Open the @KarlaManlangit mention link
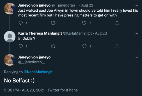142x96 pixels. click(x=38, y=72)
